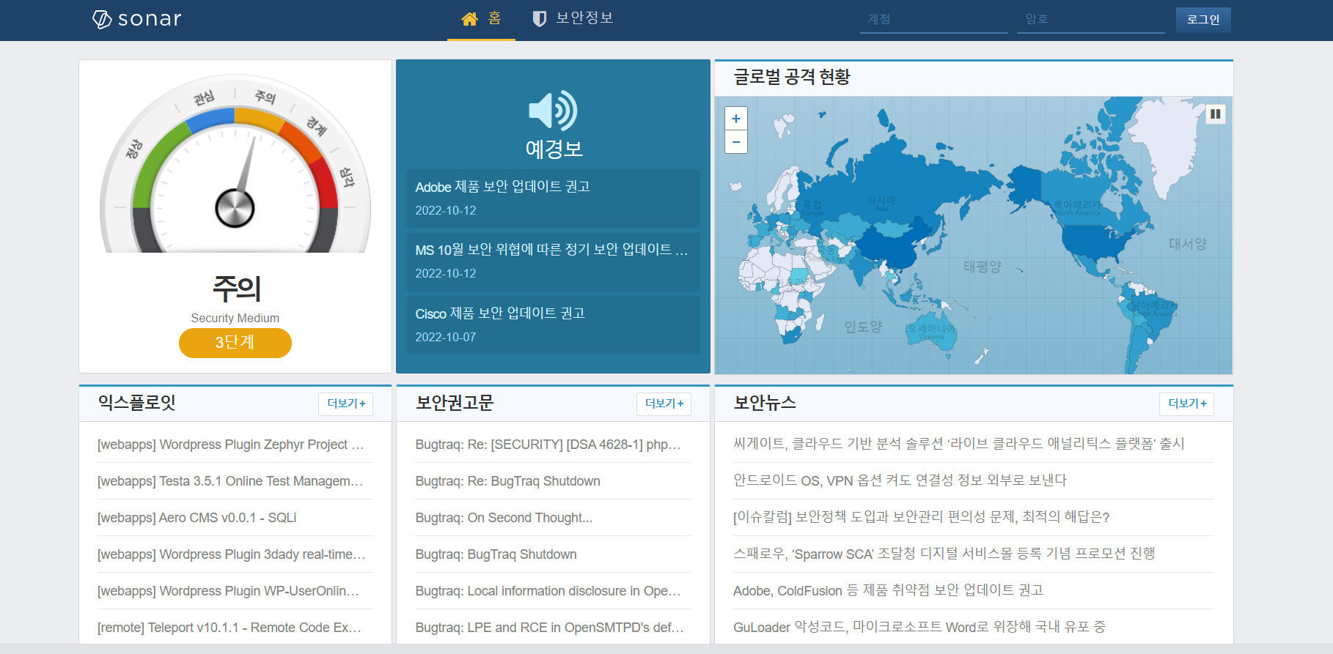This screenshot has height=654, width=1333.
Task: Open Teleport v10.1.1 Remote Code exploit
Action: pos(229,628)
